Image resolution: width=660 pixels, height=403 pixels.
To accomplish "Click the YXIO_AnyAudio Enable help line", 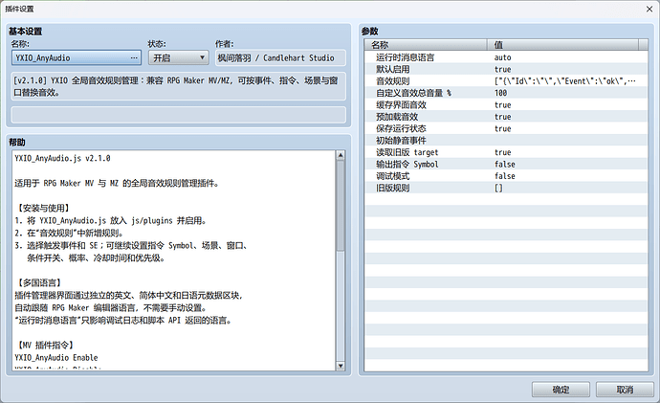I will [x=56, y=357].
